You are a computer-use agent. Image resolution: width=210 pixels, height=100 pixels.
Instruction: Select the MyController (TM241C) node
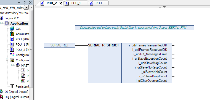[14, 13]
